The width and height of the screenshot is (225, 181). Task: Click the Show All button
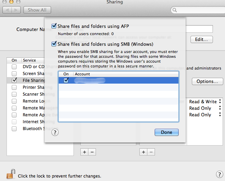point(37,10)
